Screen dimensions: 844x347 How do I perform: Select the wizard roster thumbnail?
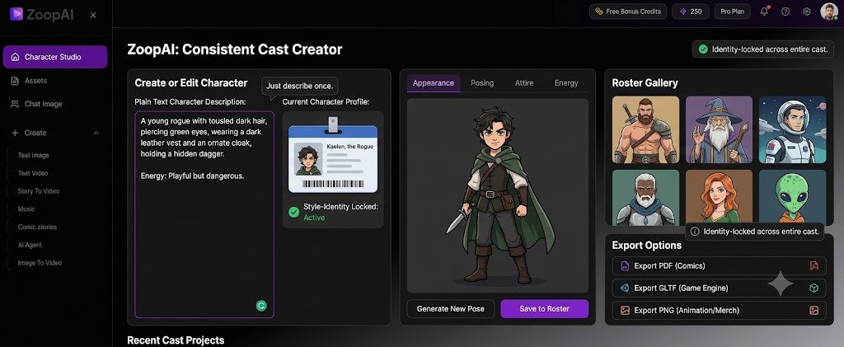[719, 129]
